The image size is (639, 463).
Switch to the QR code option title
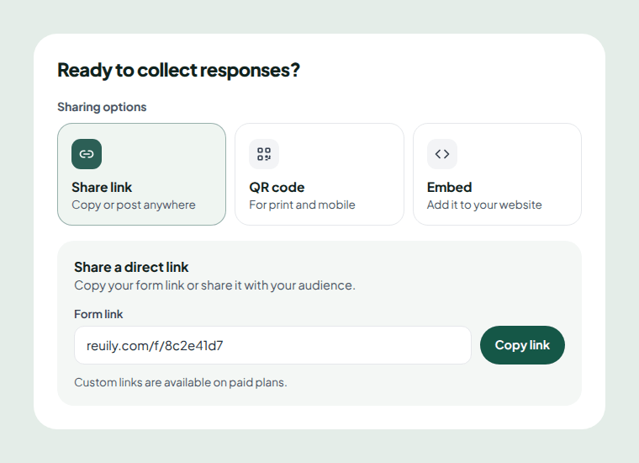[277, 187]
